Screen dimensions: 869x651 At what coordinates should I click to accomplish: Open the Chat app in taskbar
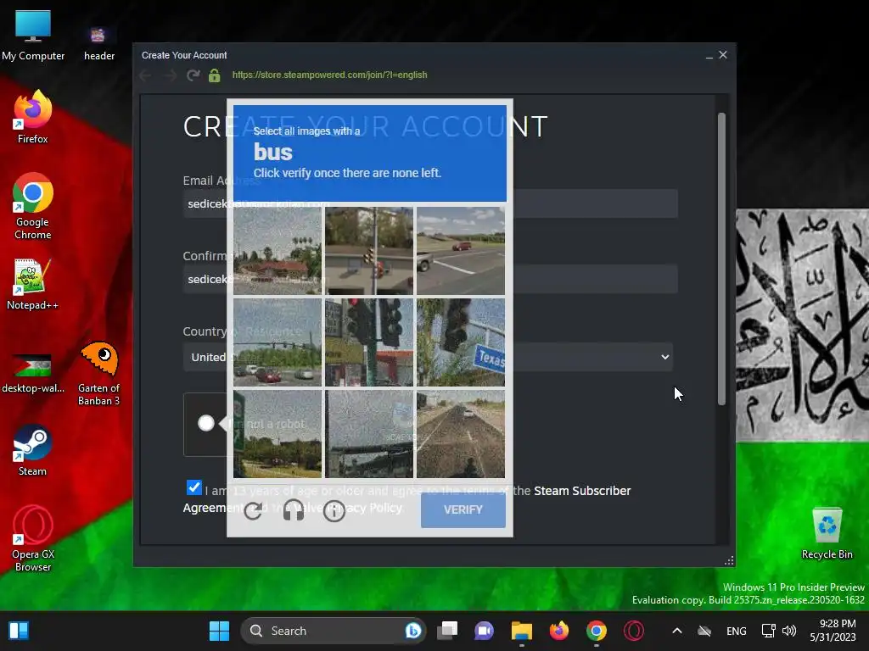484,631
